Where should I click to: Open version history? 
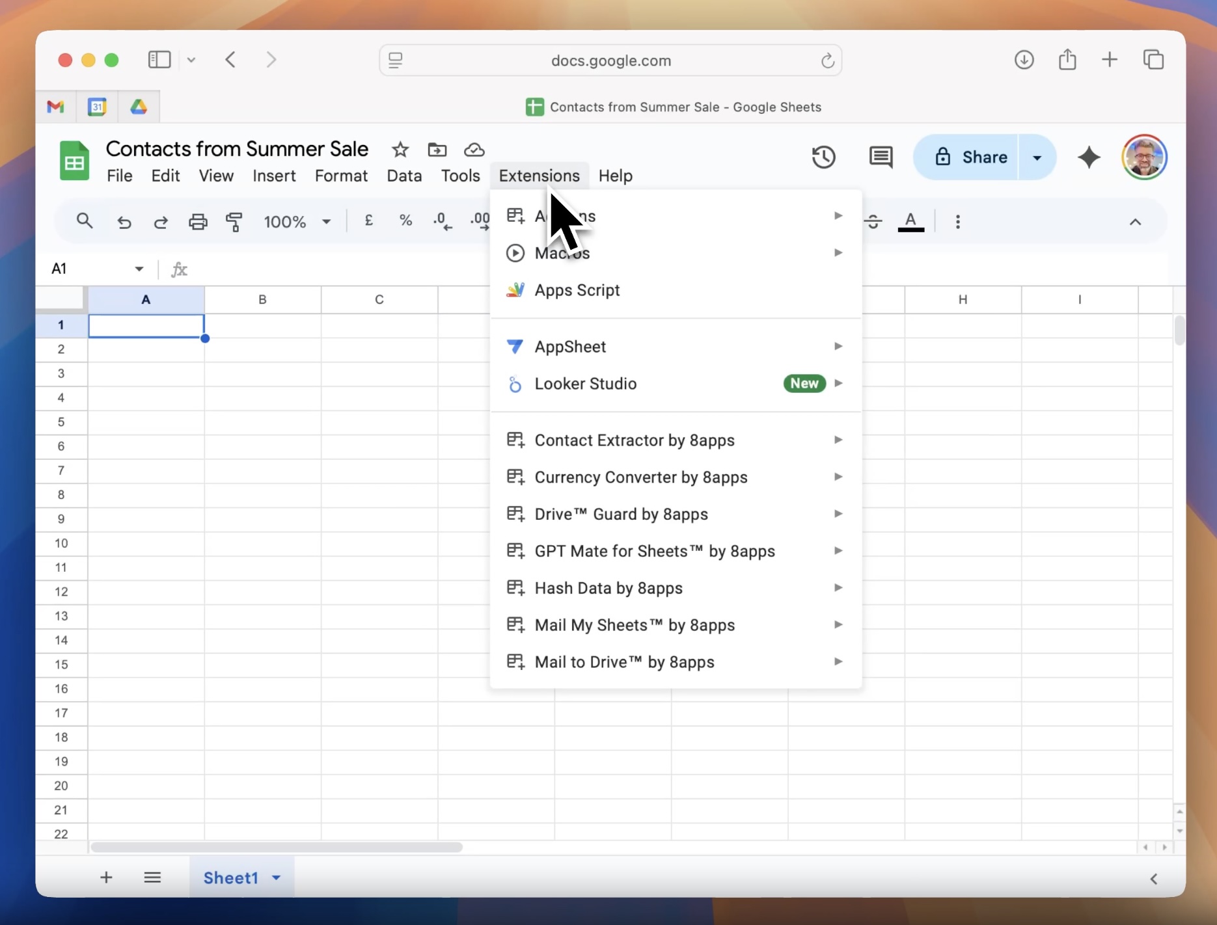coord(823,157)
